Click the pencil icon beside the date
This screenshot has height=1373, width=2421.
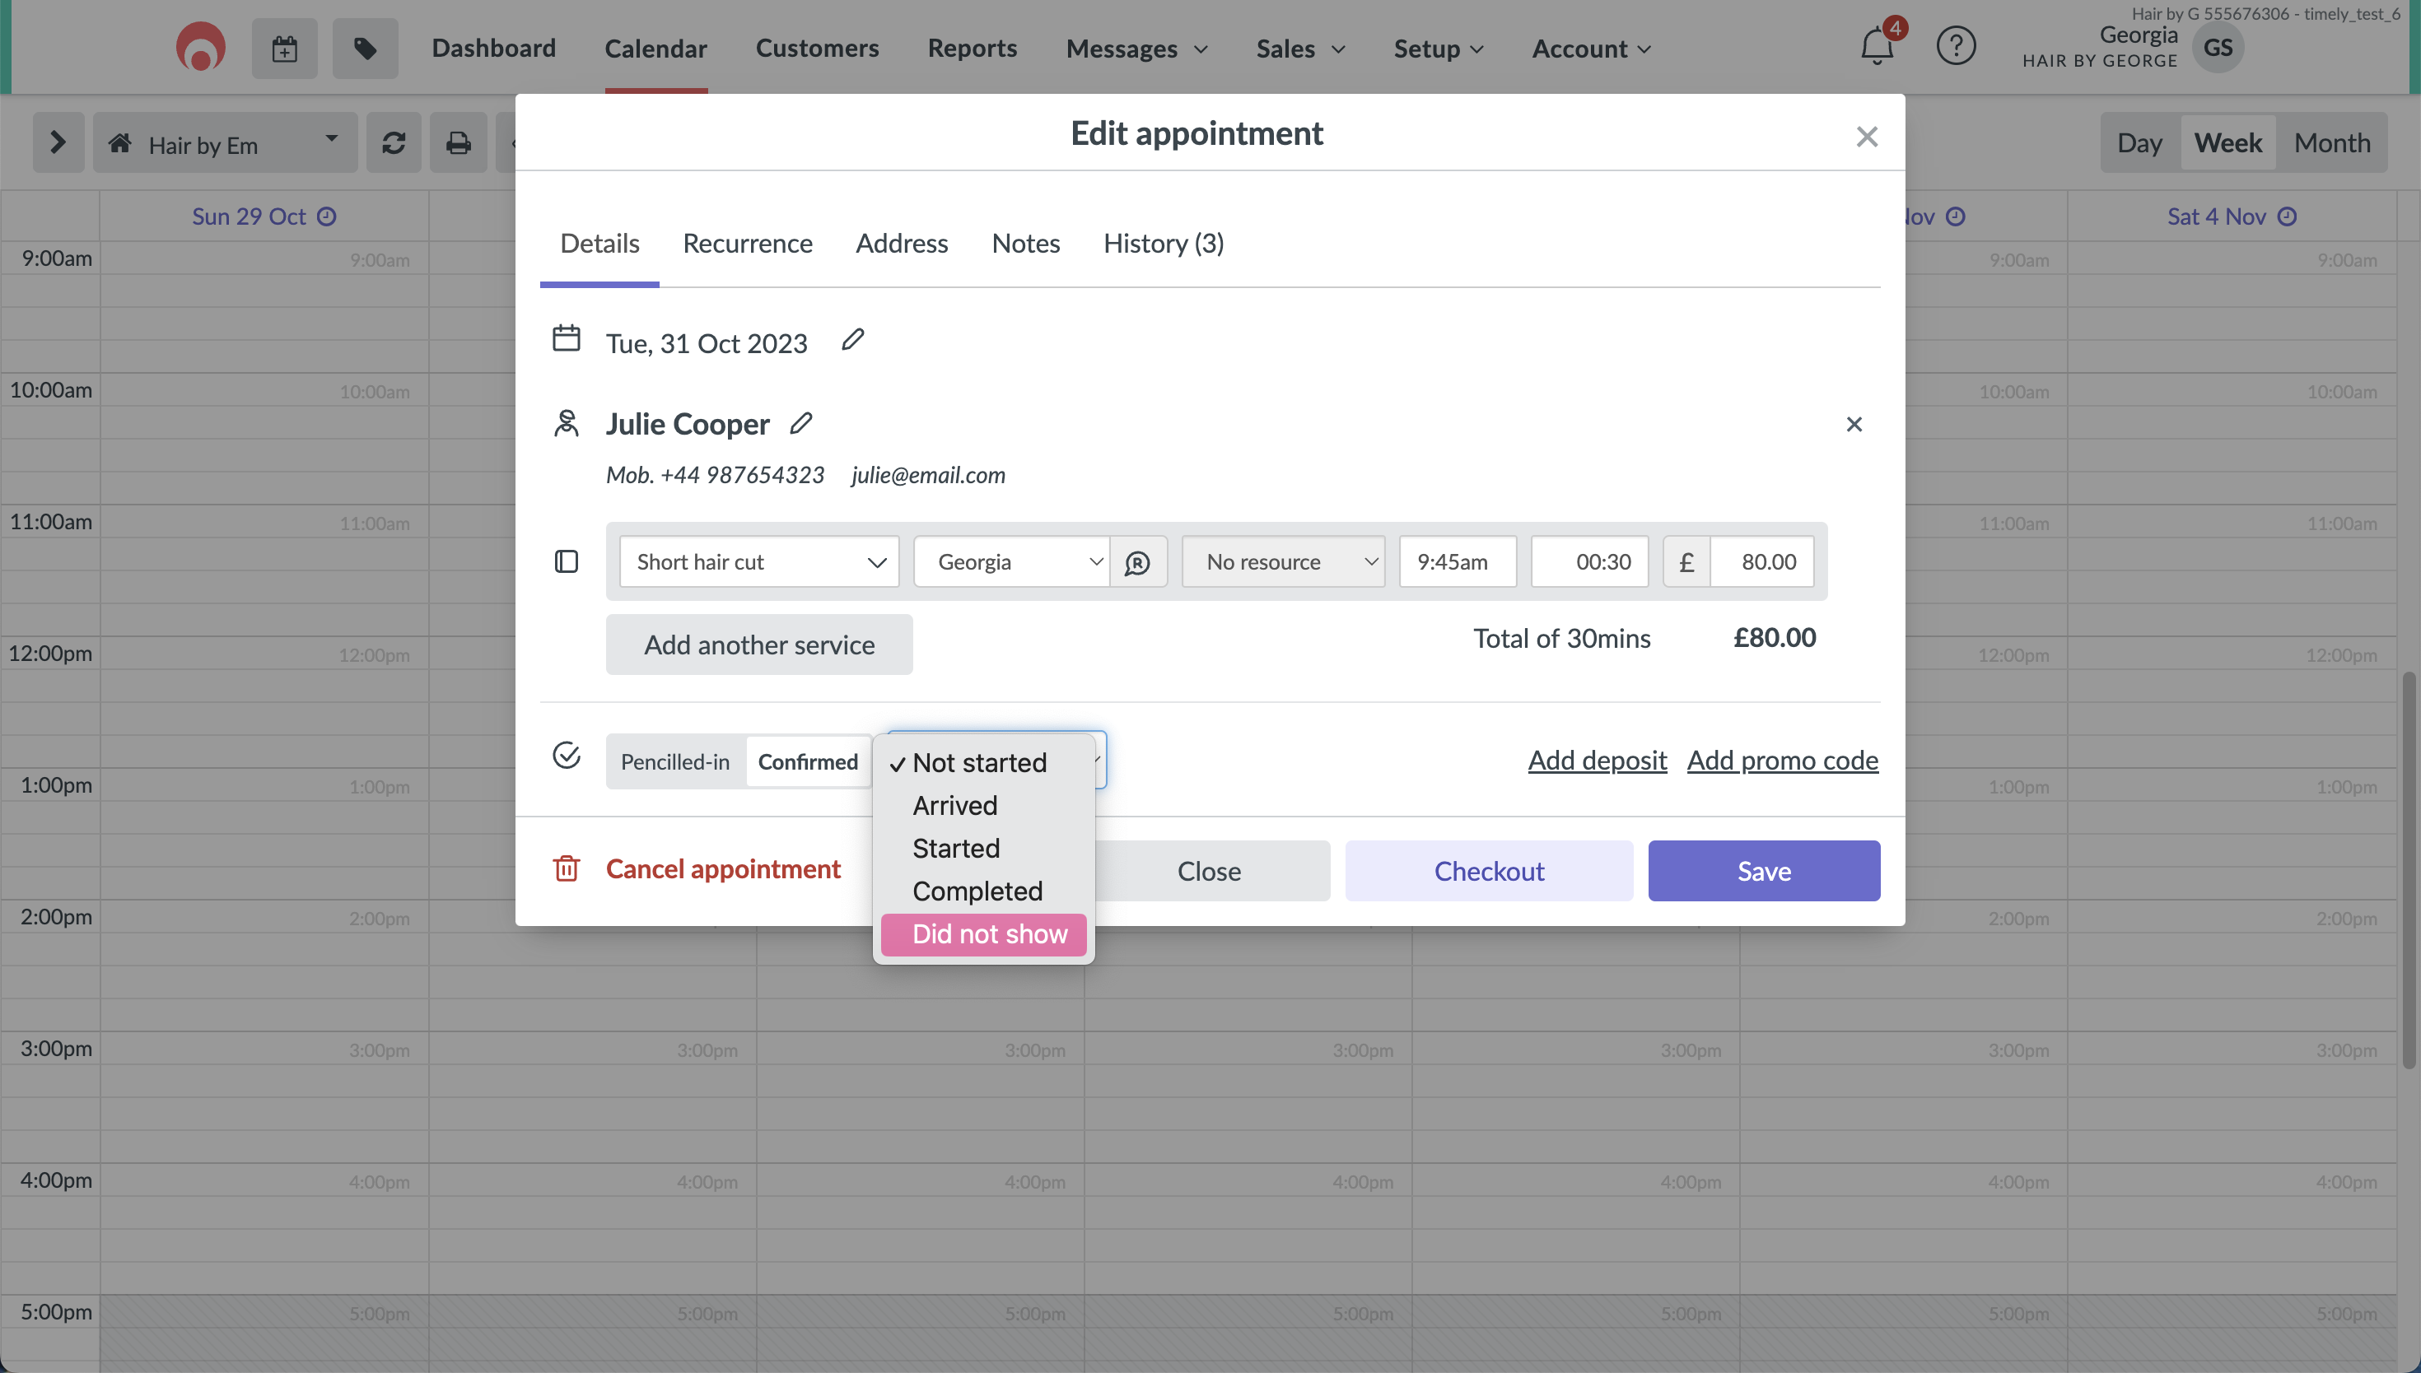click(x=852, y=339)
